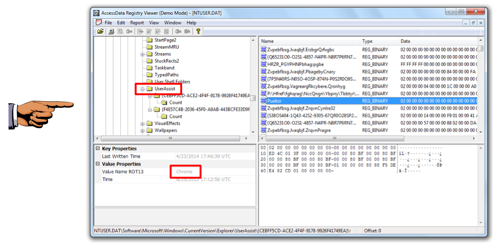Click the hex viewer scroll down arrow
This screenshot has height=247, width=495.
click(x=480, y=222)
